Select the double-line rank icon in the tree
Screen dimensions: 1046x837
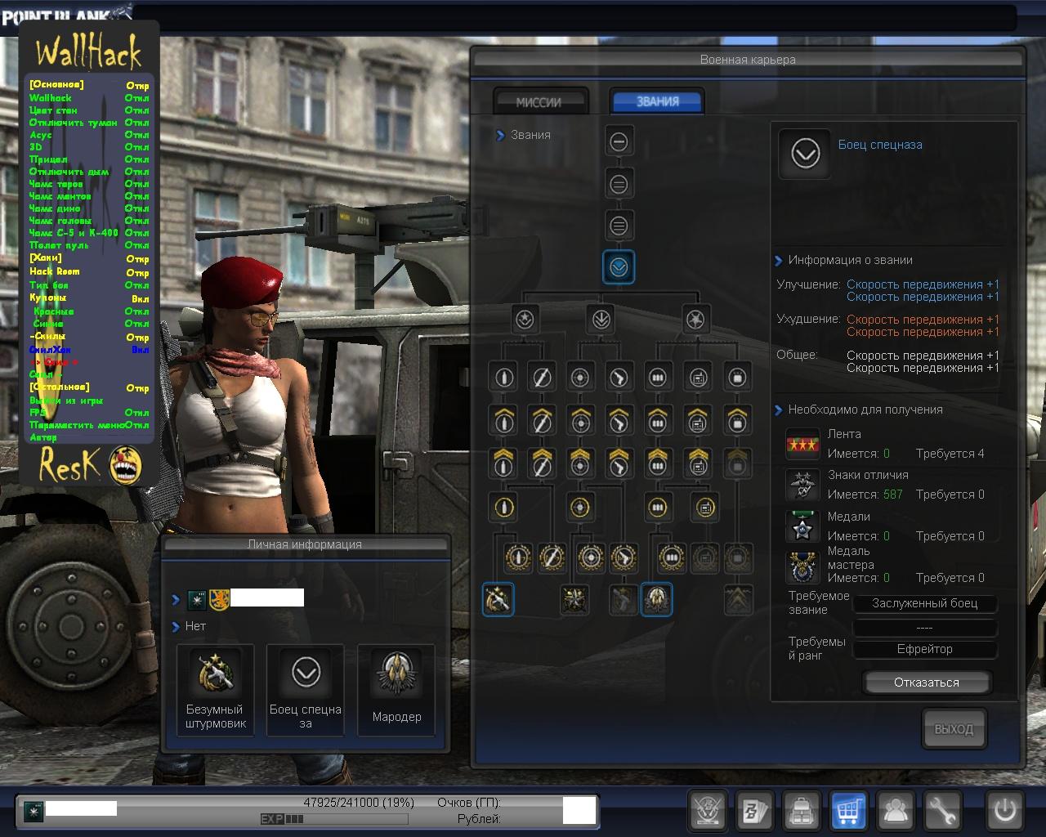click(x=619, y=184)
